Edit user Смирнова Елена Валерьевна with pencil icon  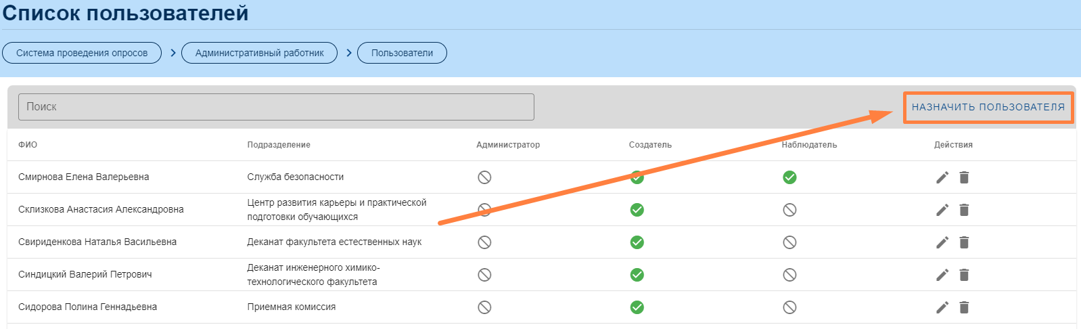tap(942, 177)
